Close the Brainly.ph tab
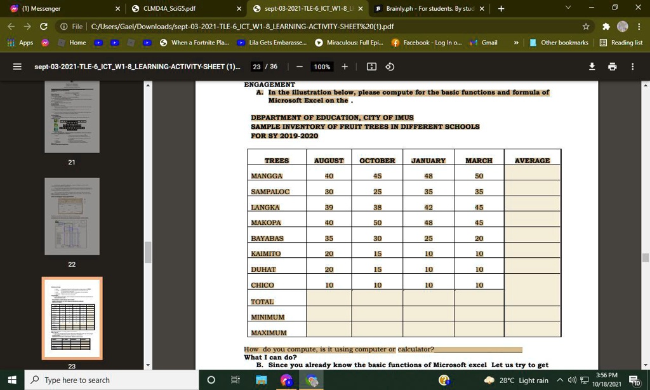Viewport: 650px width, 390px height. pos(482,8)
